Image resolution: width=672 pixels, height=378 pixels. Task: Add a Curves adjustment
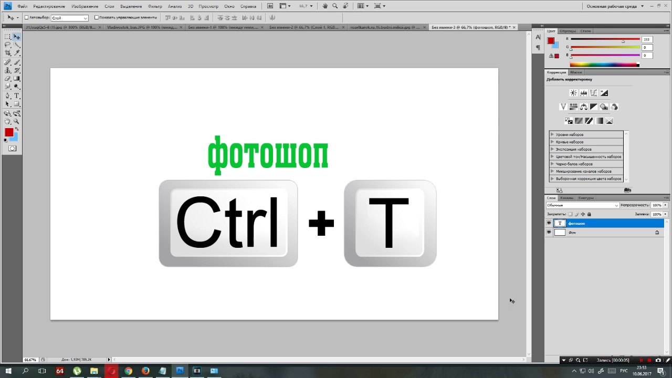(594, 93)
